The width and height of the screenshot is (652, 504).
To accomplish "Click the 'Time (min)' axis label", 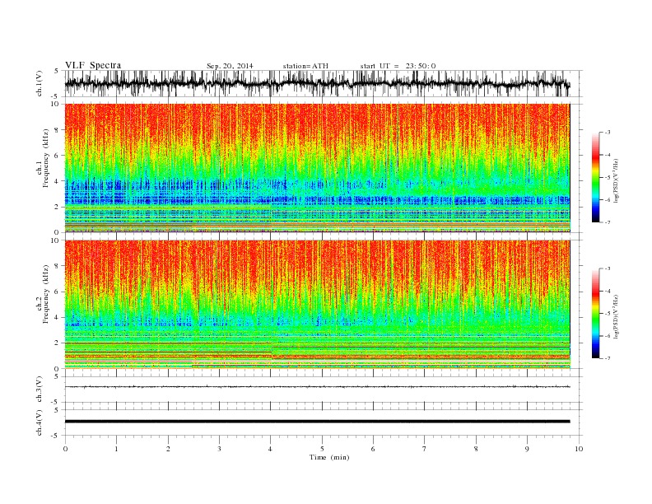I will 329,457.
